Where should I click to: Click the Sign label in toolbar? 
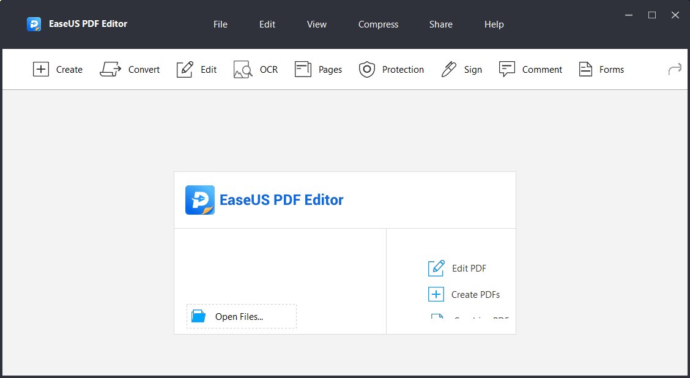[x=473, y=70]
